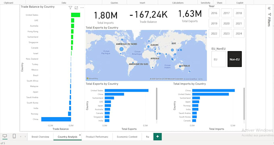The image size is (274, 145).
Task: Select the Norway trade balance bar
Action: tap(70, 114)
